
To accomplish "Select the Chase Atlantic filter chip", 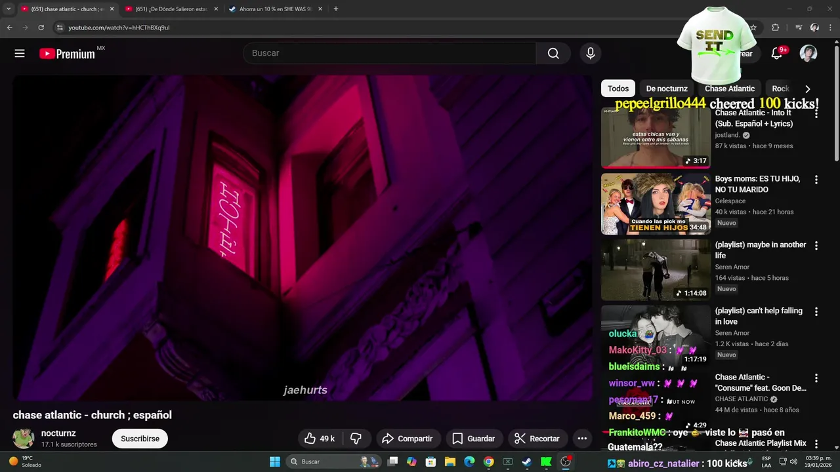I will (x=730, y=88).
